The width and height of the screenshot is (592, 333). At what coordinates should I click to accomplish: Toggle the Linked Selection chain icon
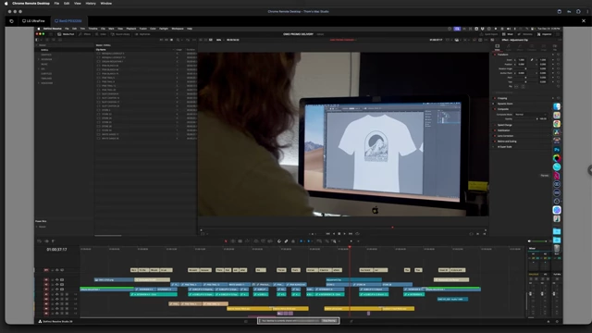click(x=286, y=241)
